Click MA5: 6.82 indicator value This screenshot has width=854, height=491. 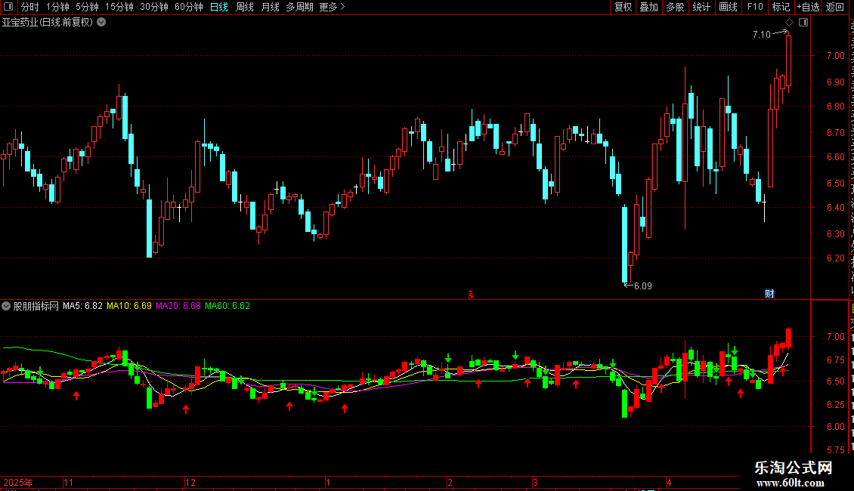pos(82,306)
